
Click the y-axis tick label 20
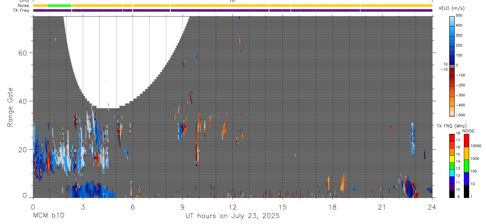23,149
